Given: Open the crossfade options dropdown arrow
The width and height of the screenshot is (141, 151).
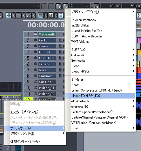Looking at the screenshot, I should click(56, 15).
